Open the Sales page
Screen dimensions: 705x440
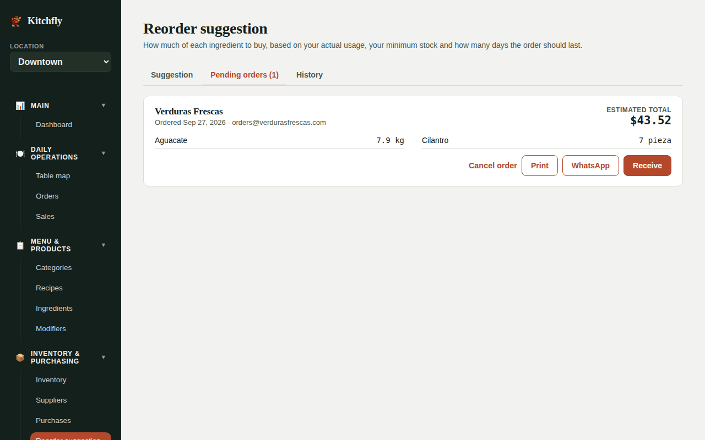[x=70, y=217]
